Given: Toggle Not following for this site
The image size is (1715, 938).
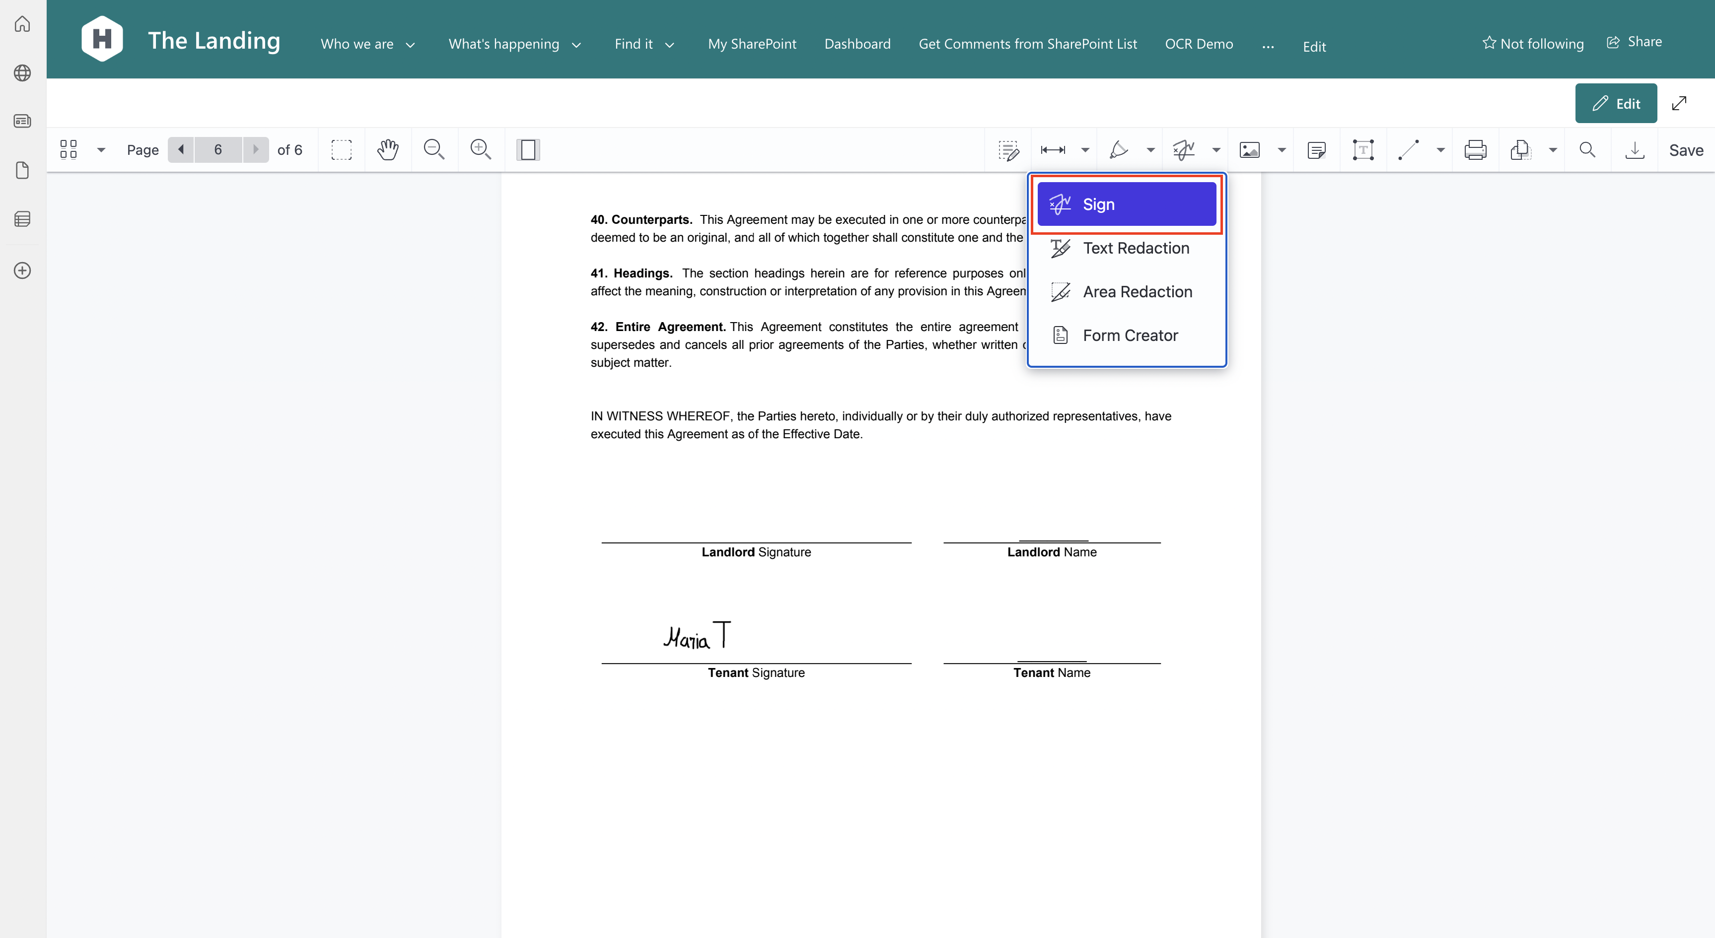Looking at the screenshot, I should point(1533,43).
